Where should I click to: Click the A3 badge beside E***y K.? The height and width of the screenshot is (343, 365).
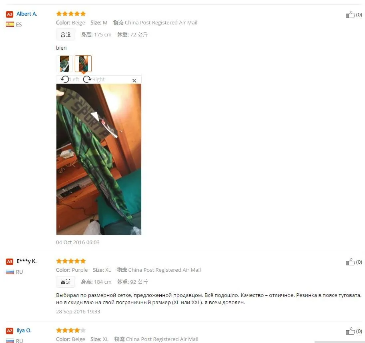pos(10,261)
